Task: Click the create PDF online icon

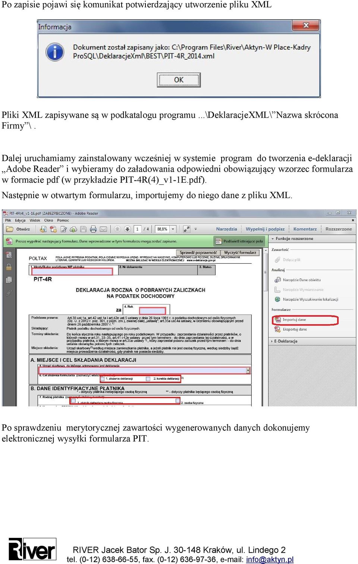Action: pos(43,229)
